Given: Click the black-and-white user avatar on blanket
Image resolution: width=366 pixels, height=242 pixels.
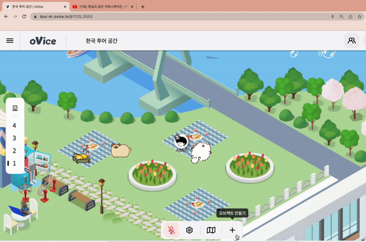Looking at the screenshot, I should [181, 141].
